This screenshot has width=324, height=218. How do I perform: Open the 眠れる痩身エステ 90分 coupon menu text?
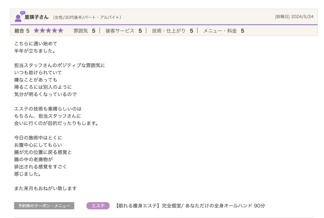[x=190, y=206]
